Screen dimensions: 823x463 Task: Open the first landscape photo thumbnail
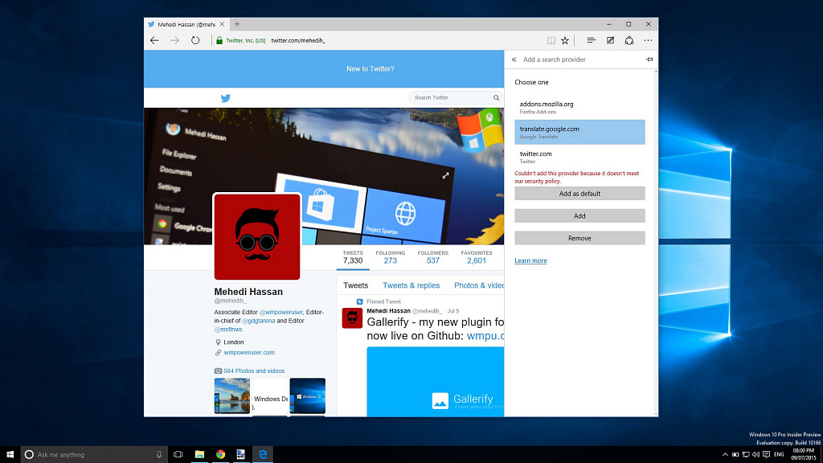coord(232,395)
